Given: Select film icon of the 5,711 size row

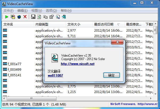Looking at the screenshot, I should [5, 36].
